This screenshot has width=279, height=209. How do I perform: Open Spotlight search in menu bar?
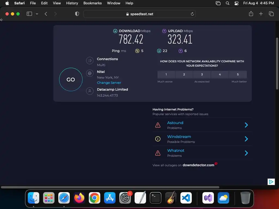(x=228, y=3)
